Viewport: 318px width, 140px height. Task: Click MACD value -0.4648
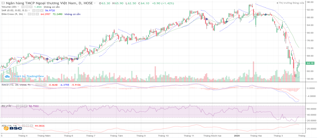(53, 85)
